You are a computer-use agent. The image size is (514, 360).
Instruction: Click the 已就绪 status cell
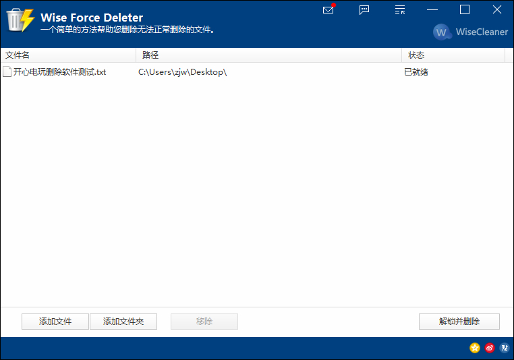coord(416,72)
